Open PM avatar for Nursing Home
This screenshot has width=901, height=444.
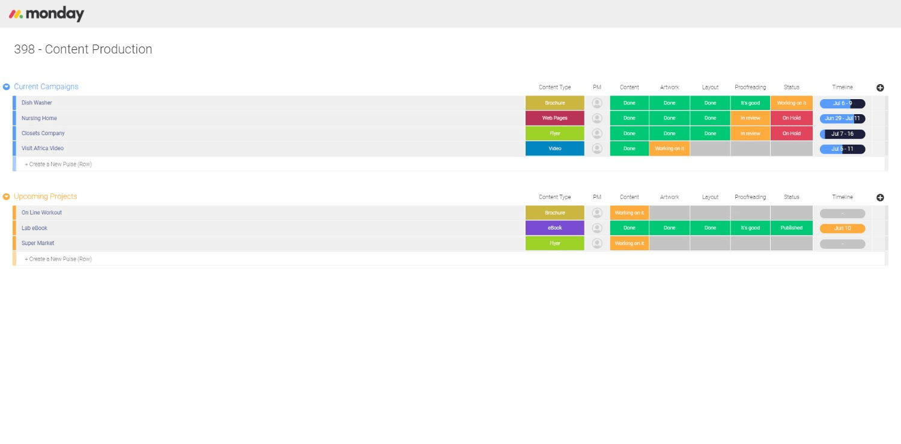(597, 118)
